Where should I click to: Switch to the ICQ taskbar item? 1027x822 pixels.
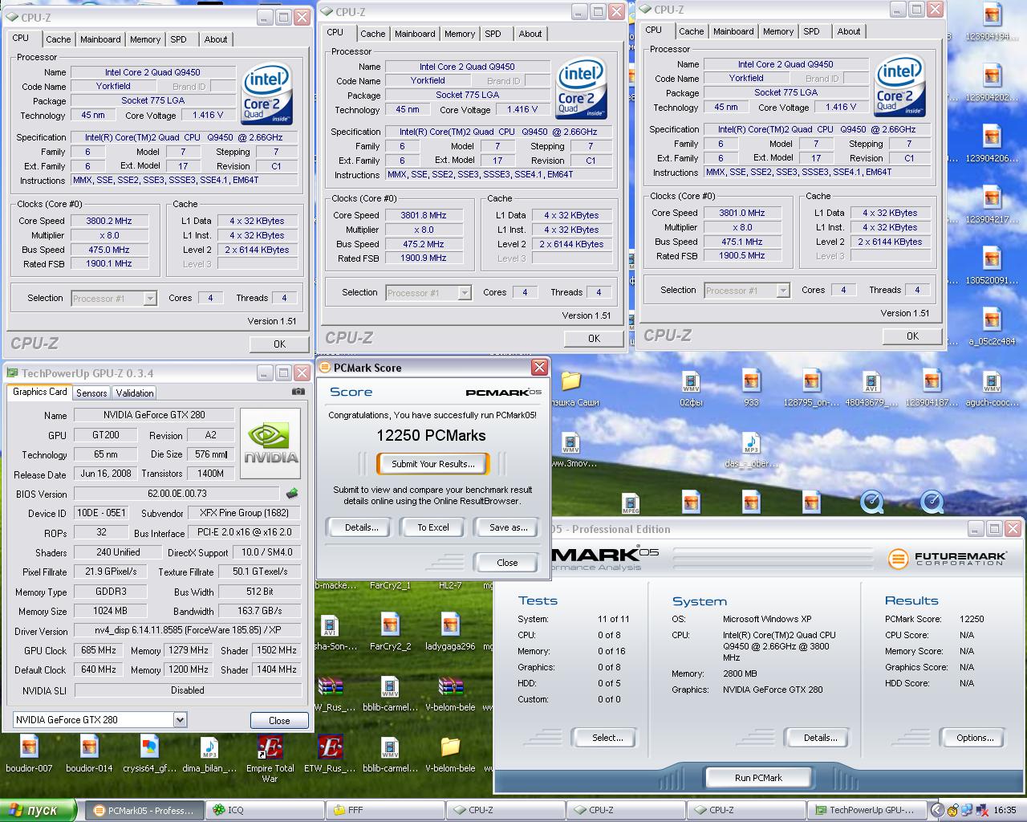tap(264, 810)
